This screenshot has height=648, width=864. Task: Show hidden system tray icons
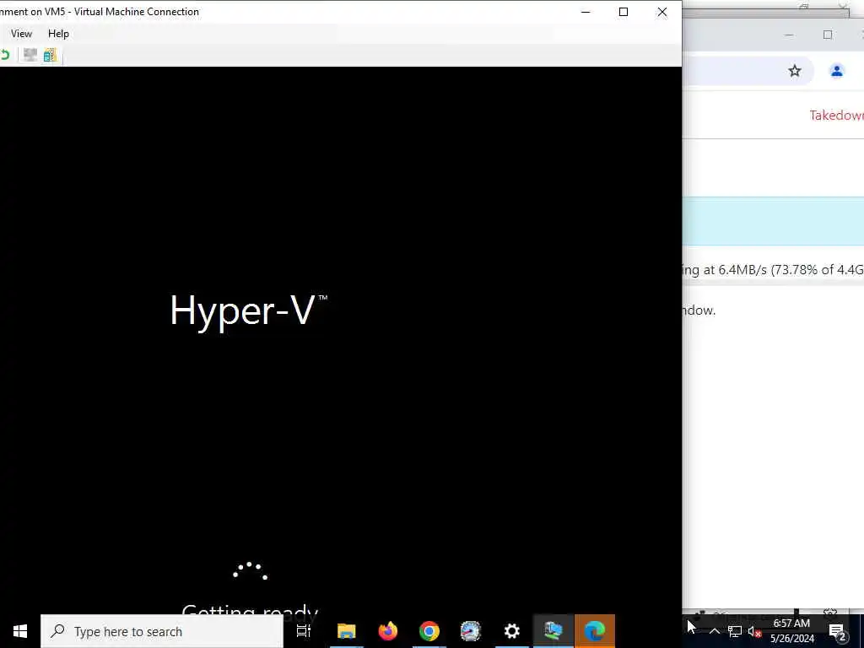(714, 631)
